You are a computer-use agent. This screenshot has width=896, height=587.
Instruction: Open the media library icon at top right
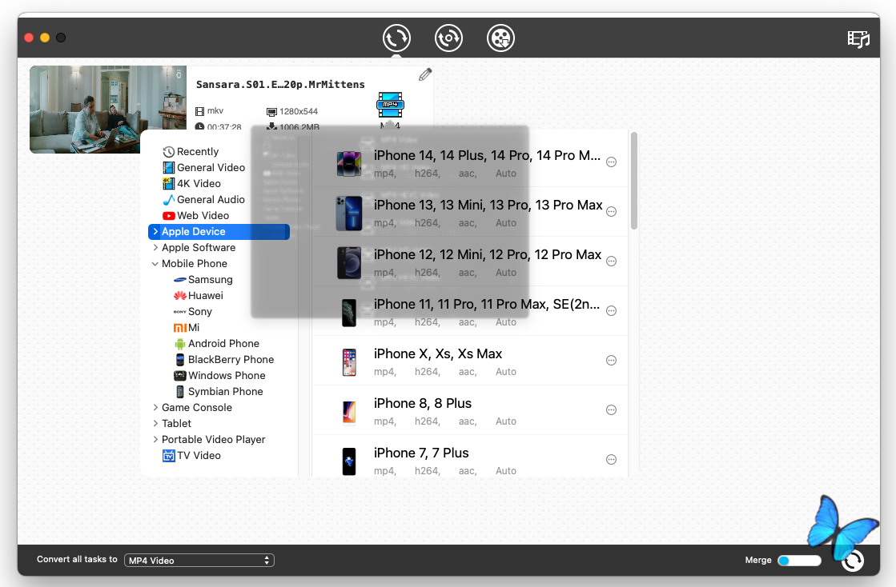coord(858,39)
